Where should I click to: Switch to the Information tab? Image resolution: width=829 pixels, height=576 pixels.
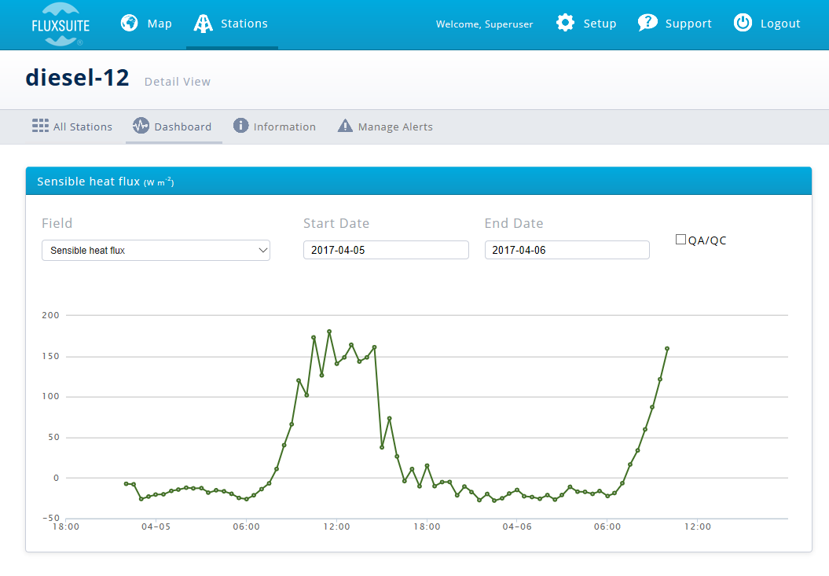pyautogui.click(x=284, y=127)
